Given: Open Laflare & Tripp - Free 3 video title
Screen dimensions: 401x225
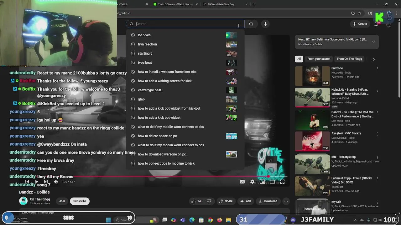Looking at the screenshot, I should click(x=352, y=180).
